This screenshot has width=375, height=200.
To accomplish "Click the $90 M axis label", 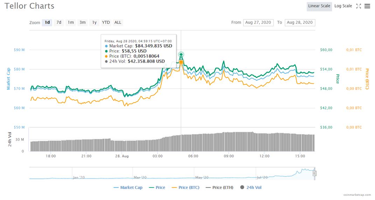I will (x=19, y=50).
